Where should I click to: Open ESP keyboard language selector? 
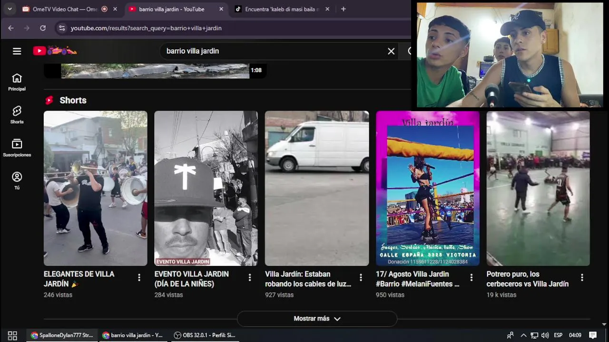pyautogui.click(x=558, y=335)
